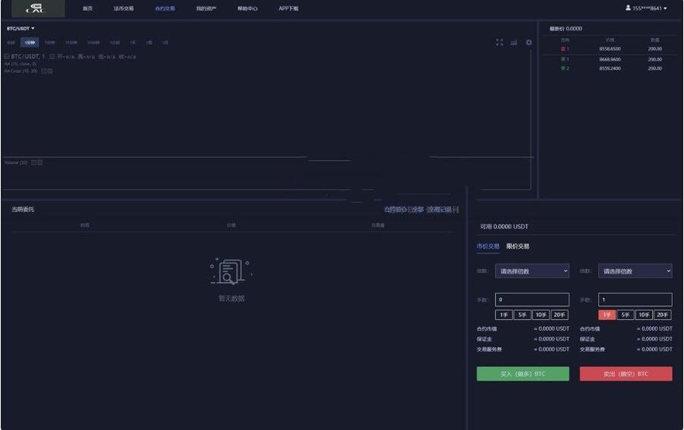Image resolution: width=684 pixels, height=430 pixels.
Task: Click the empty data document icon
Action: [230, 271]
